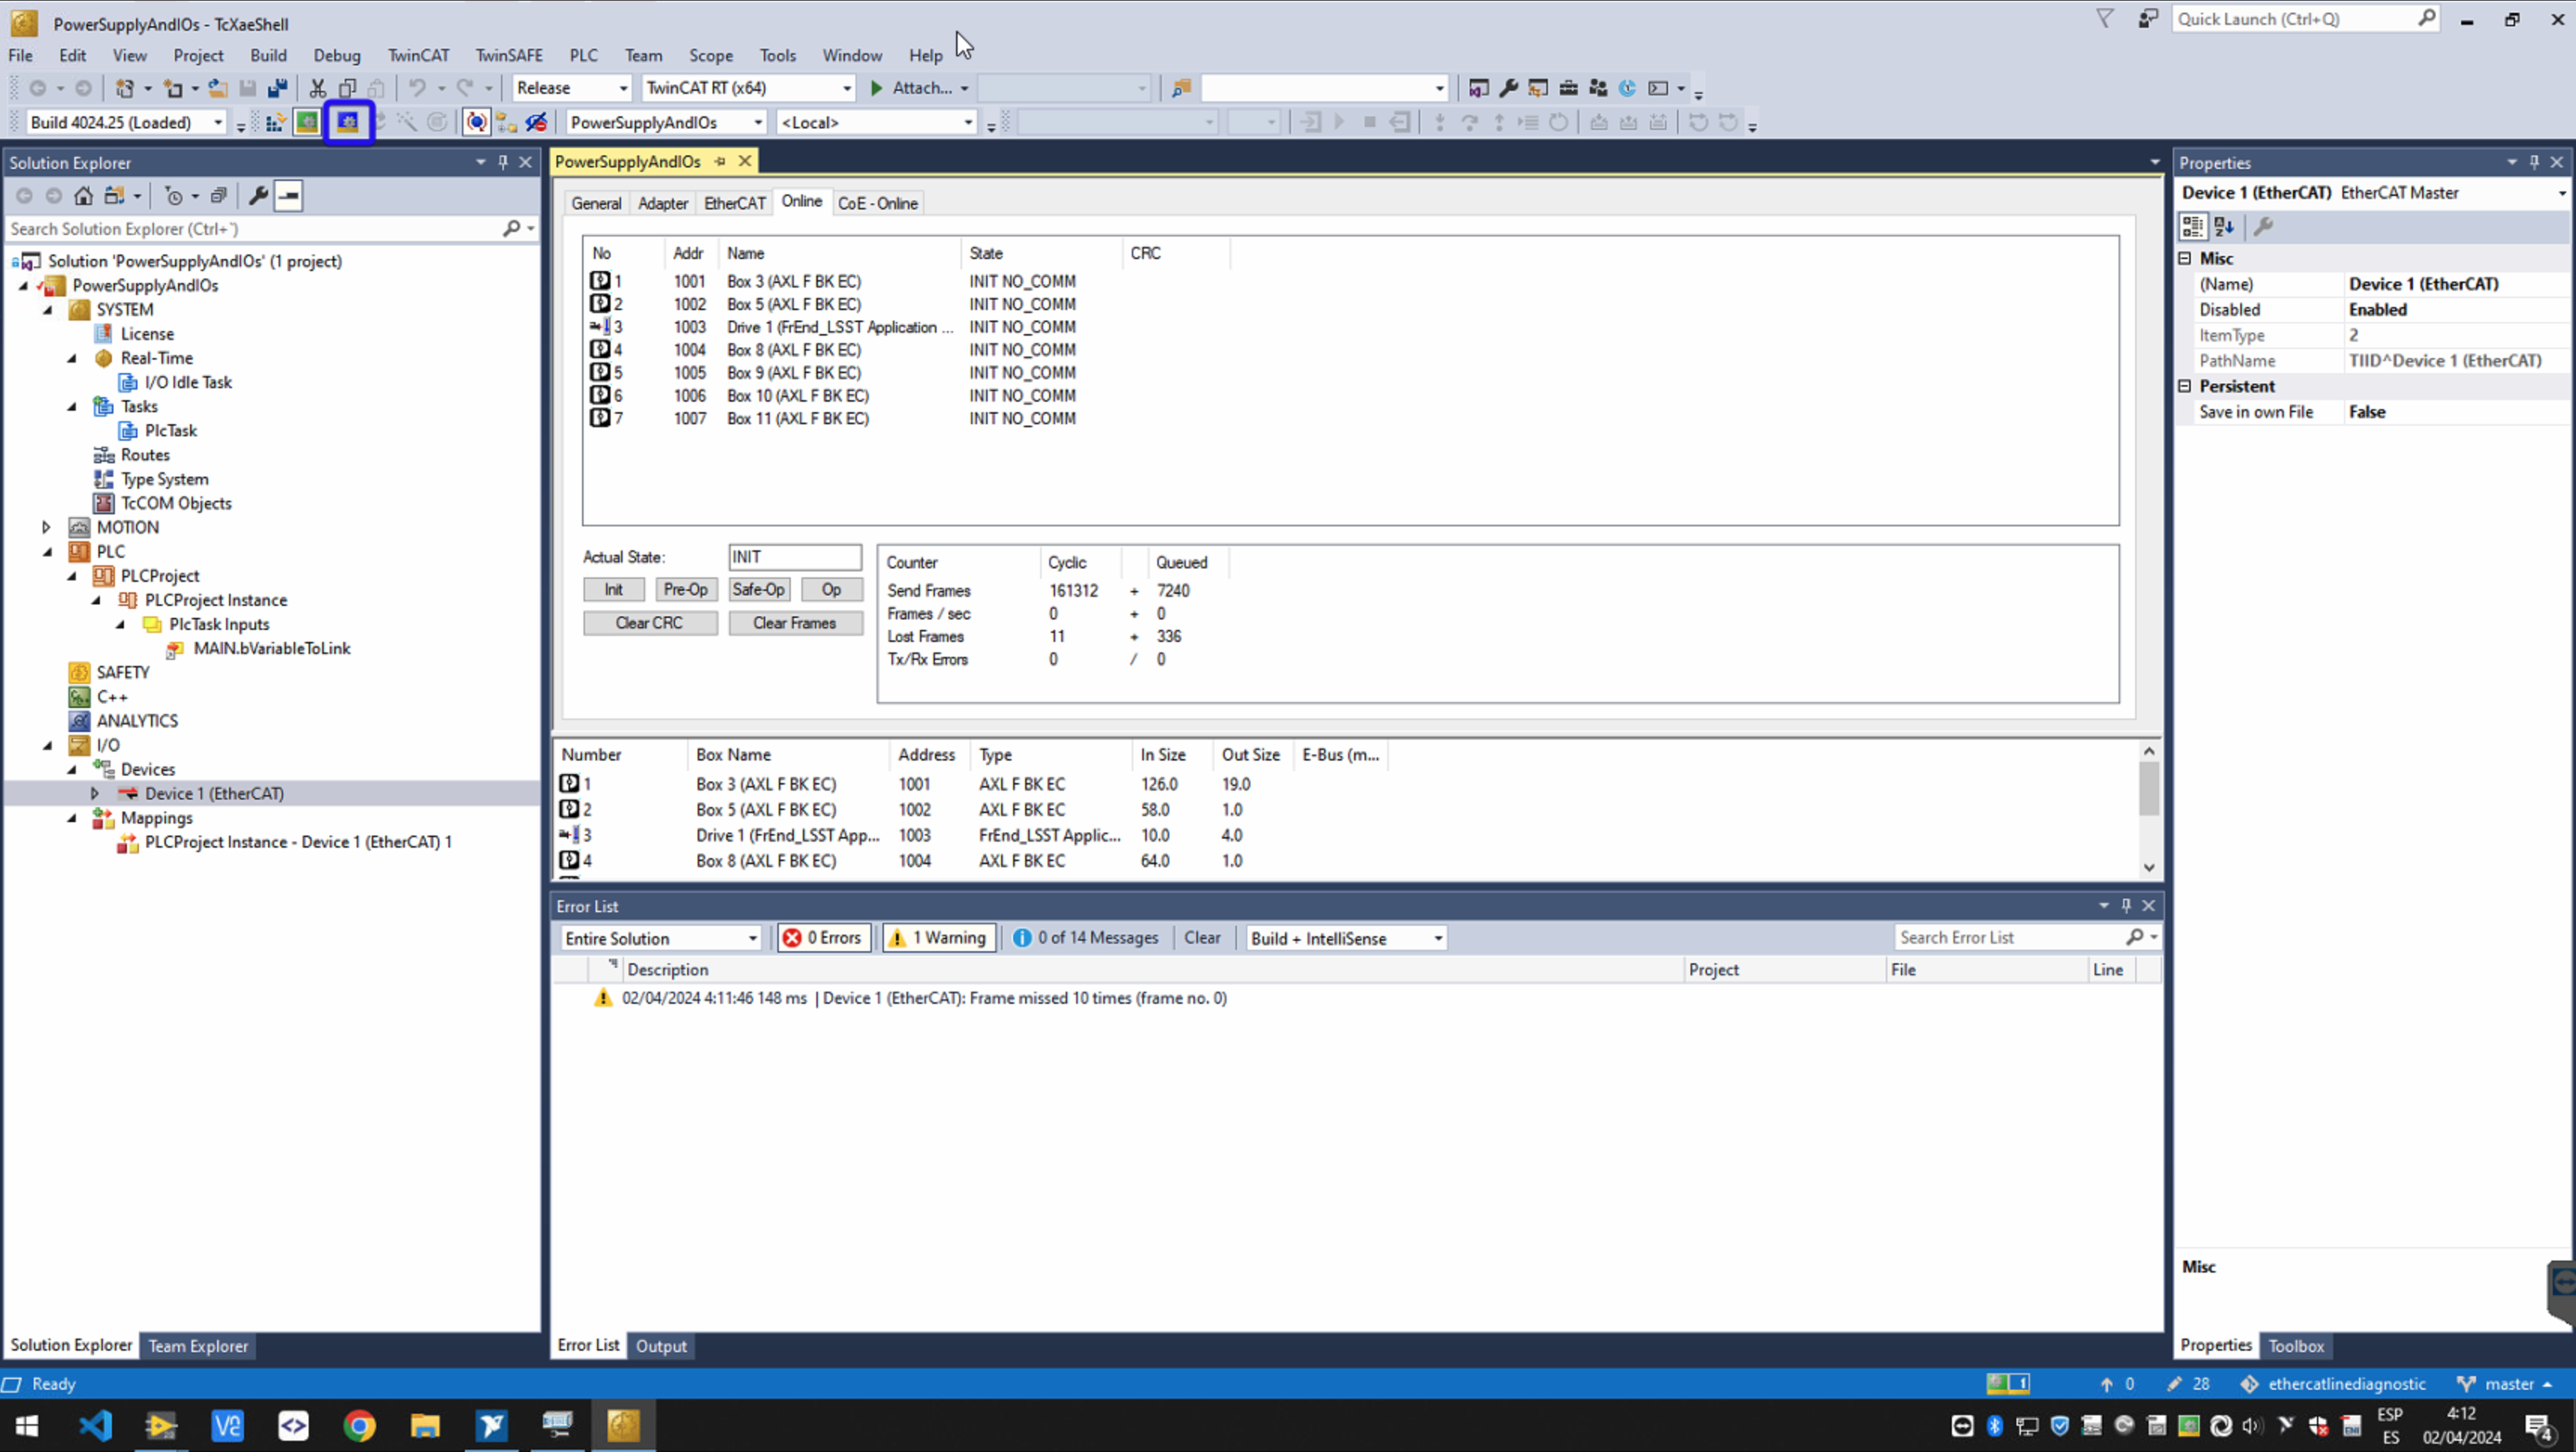Click the Activate Configuration toolbar icon
The image size is (2576, 1452).
coord(275,122)
